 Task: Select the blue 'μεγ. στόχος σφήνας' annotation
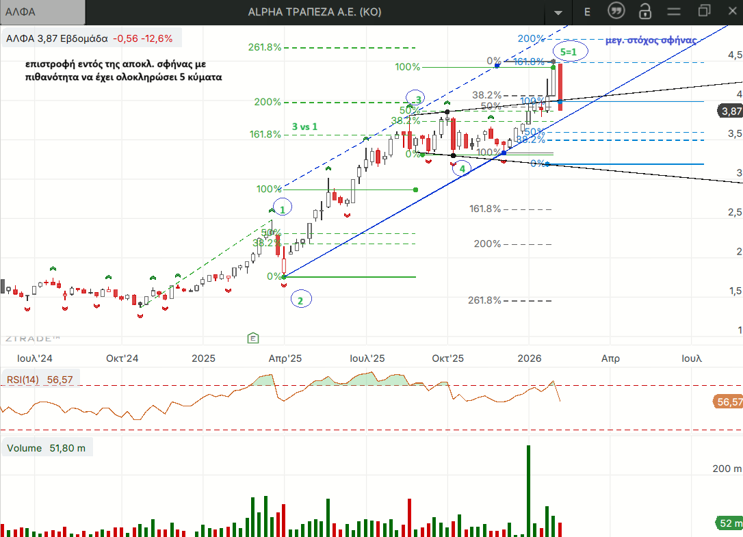(x=651, y=40)
